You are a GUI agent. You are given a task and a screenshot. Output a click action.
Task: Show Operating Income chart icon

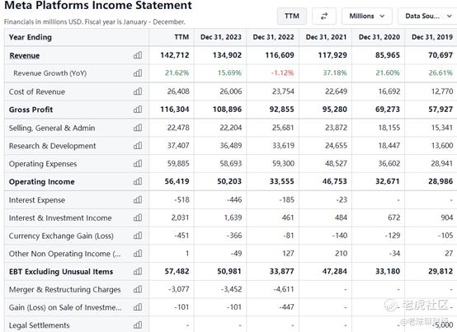click(x=138, y=181)
